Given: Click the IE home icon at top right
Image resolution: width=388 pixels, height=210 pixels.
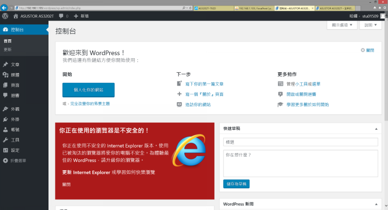Looking at the screenshot, I should pyautogui.click(x=375, y=8).
